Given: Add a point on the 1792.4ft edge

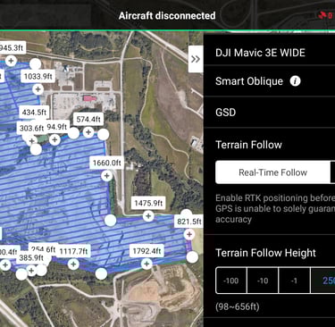Looking at the screenshot, I should click(x=147, y=264).
